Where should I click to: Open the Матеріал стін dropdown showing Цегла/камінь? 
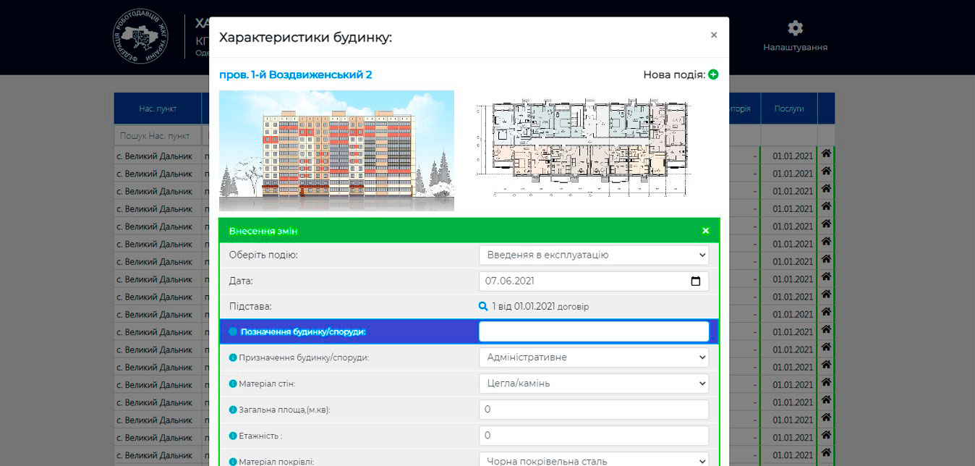coord(593,384)
